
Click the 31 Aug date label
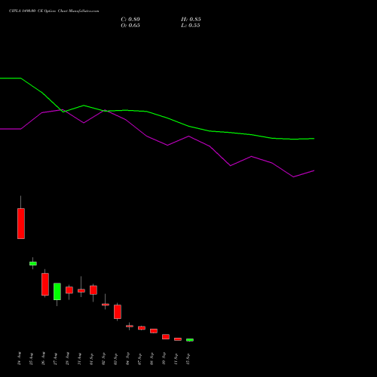tap(80, 359)
